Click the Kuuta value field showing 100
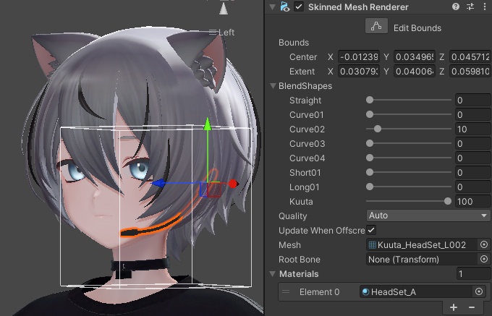 pyautogui.click(x=473, y=201)
